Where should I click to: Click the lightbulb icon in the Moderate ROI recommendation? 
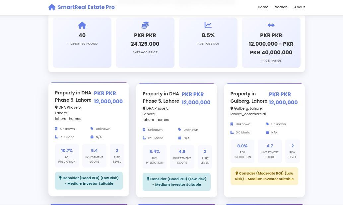point(237,173)
